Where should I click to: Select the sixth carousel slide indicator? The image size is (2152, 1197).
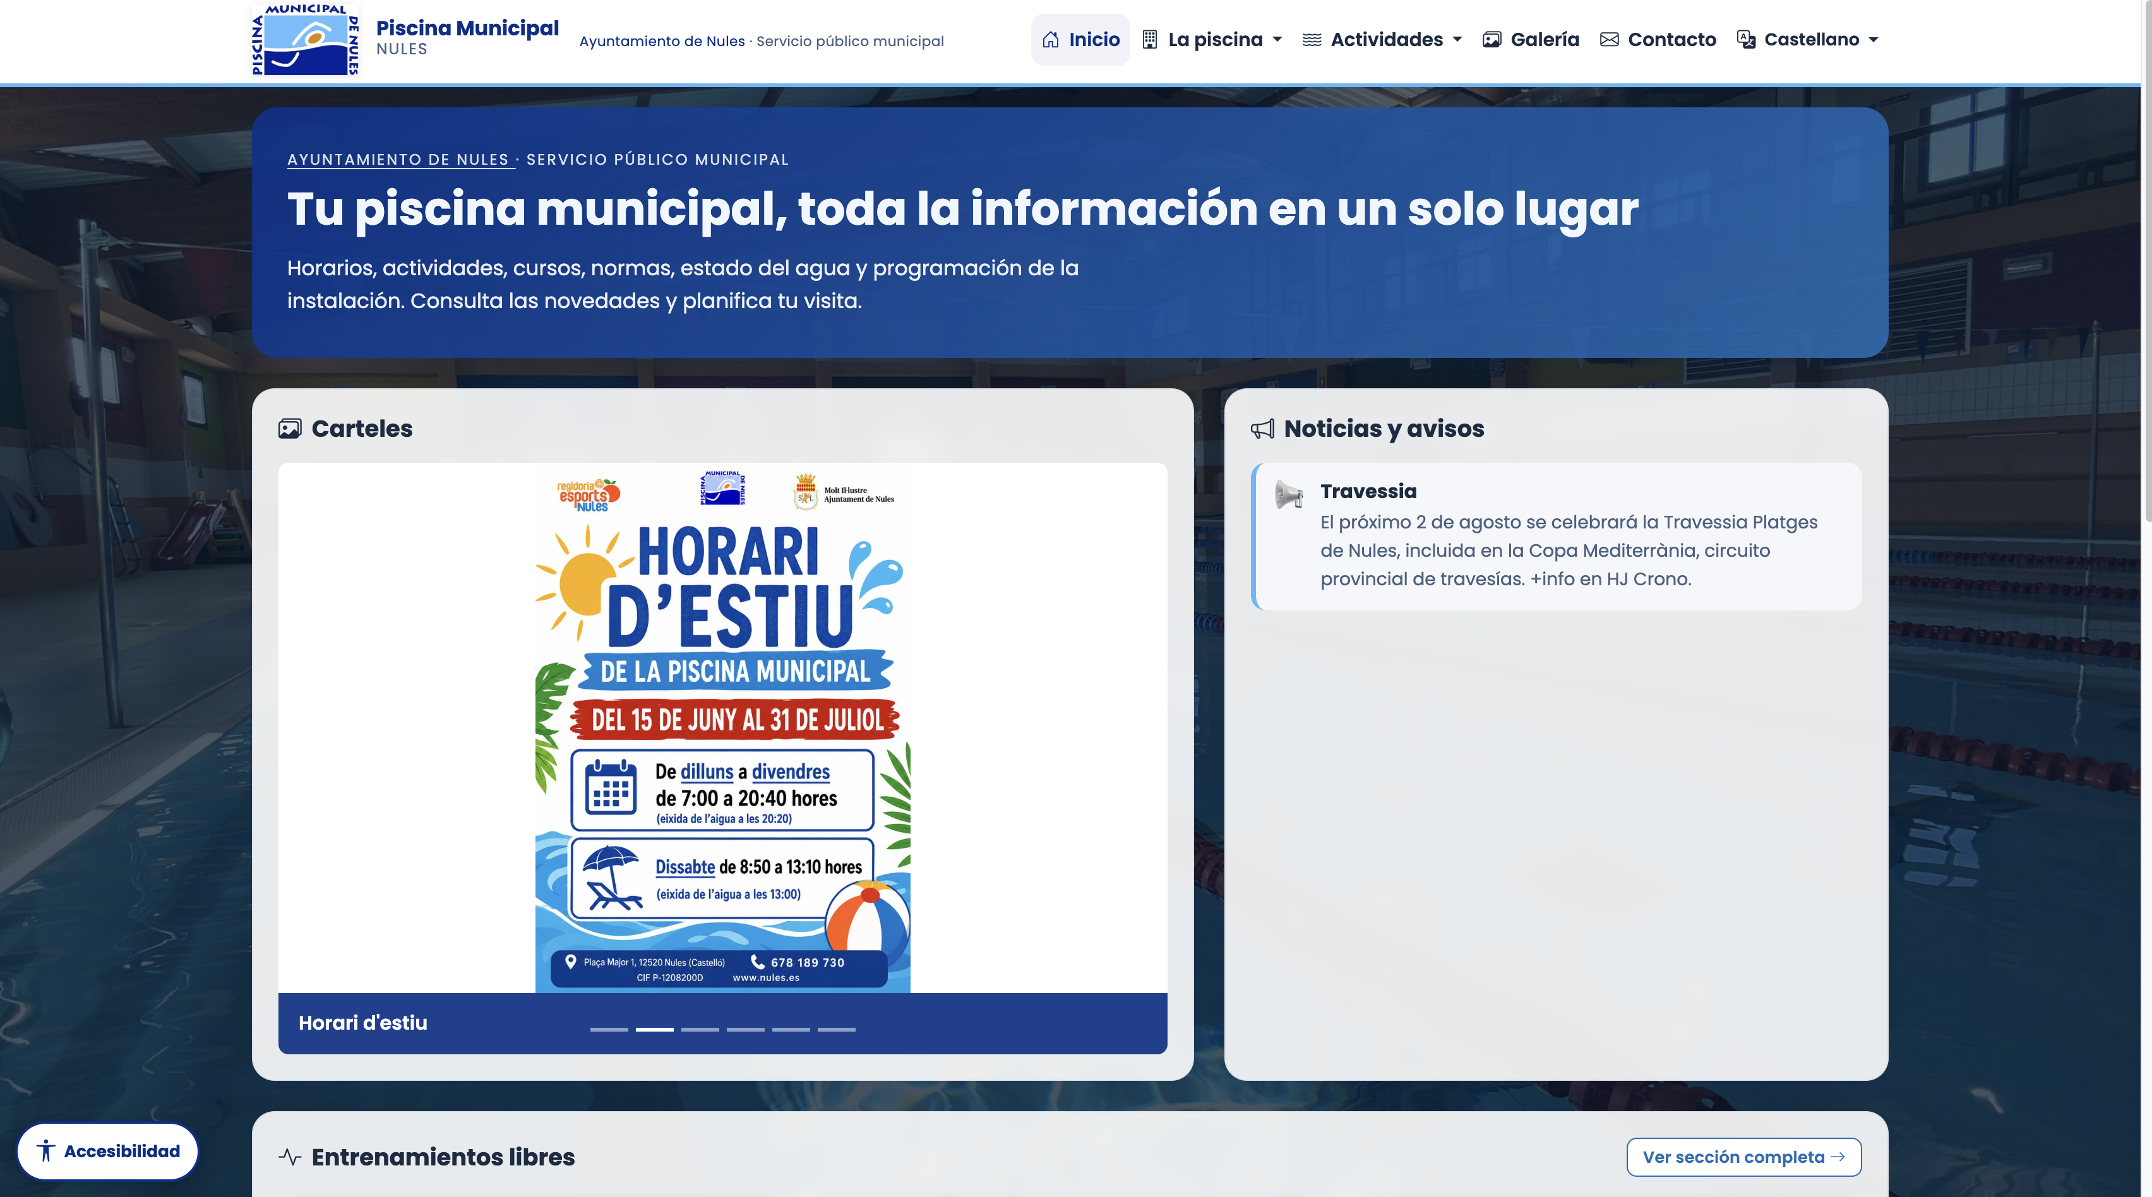(836, 1029)
